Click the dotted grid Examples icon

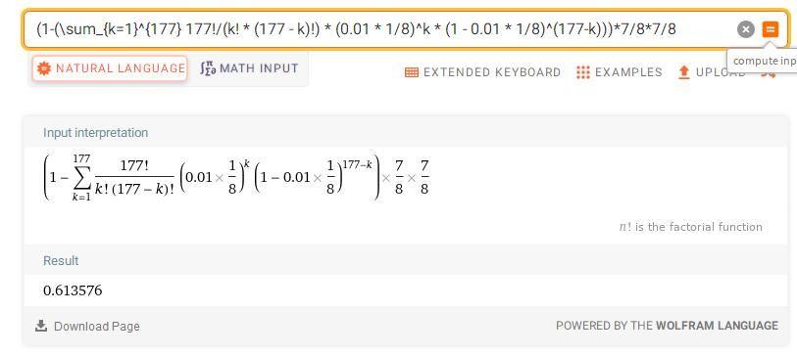coord(583,72)
